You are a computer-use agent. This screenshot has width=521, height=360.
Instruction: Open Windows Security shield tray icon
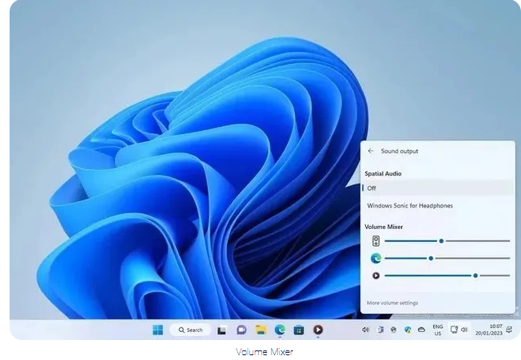click(x=408, y=330)
